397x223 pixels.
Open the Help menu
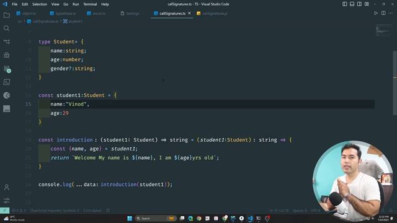105,4
